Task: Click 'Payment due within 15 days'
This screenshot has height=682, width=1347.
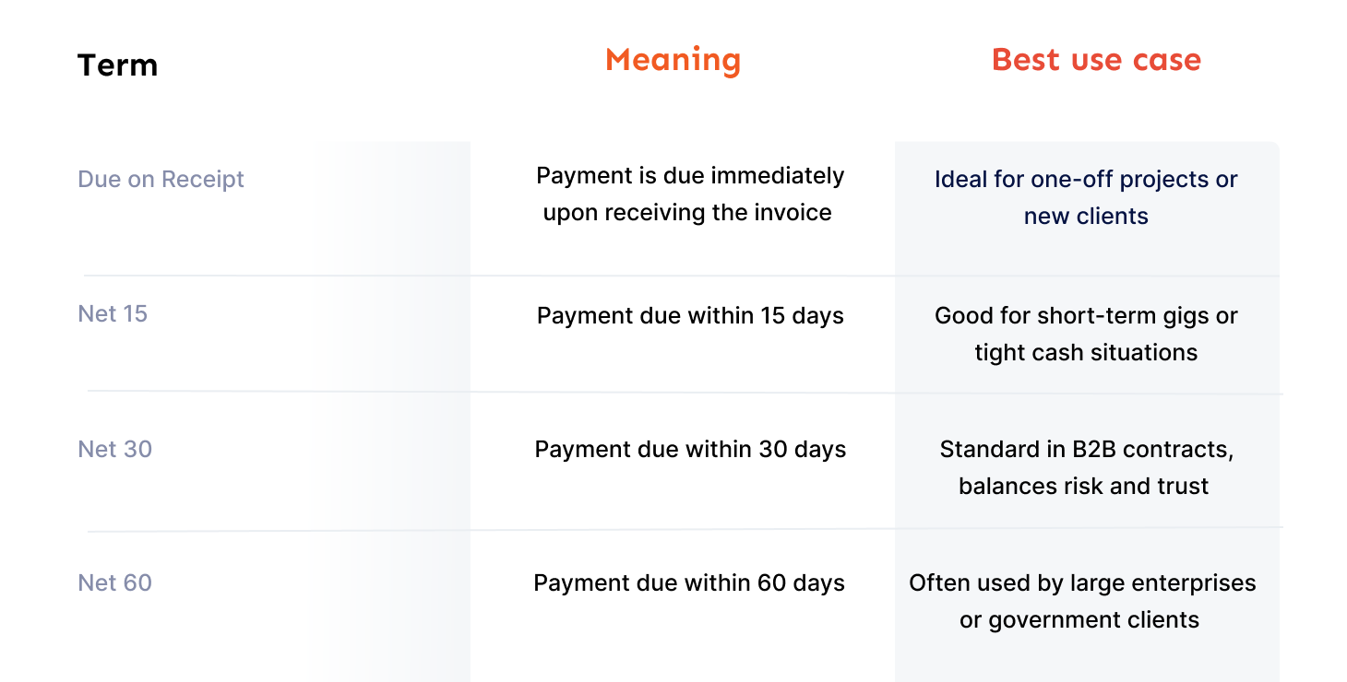Action: pos(690,315)
